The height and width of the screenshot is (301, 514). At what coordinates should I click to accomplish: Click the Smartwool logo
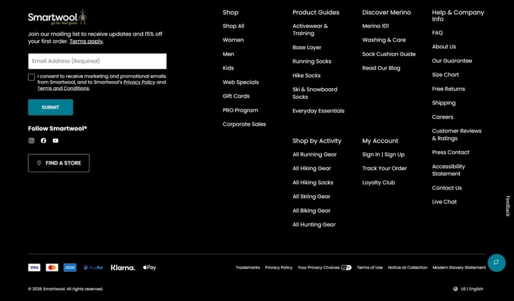click(x=57, y=17)
